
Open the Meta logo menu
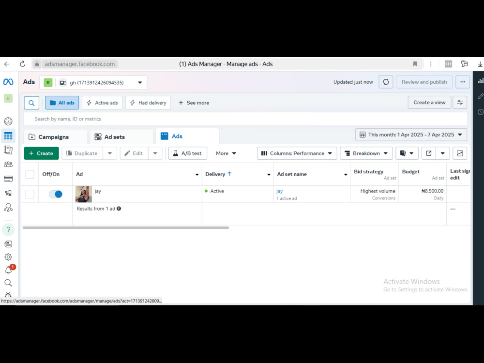coord(8,82)
